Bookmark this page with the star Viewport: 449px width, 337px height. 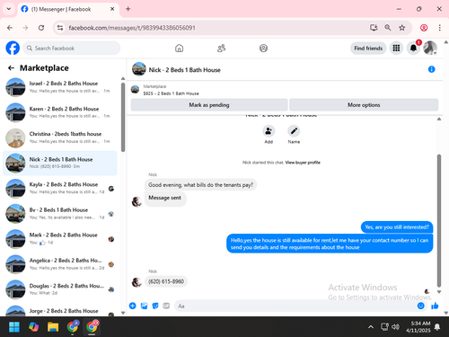pyautogui.click(x=401, y=28)
